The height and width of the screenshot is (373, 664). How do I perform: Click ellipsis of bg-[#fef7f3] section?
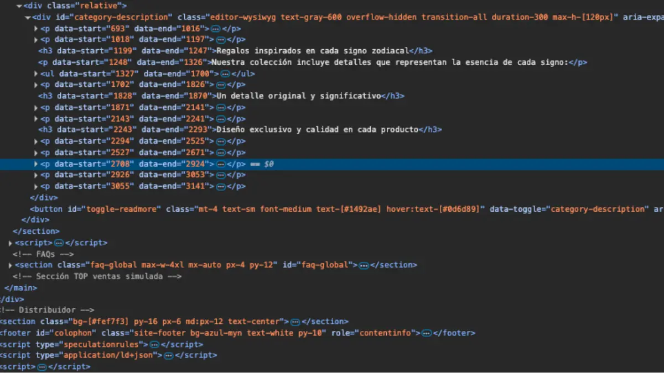point(295,322)
